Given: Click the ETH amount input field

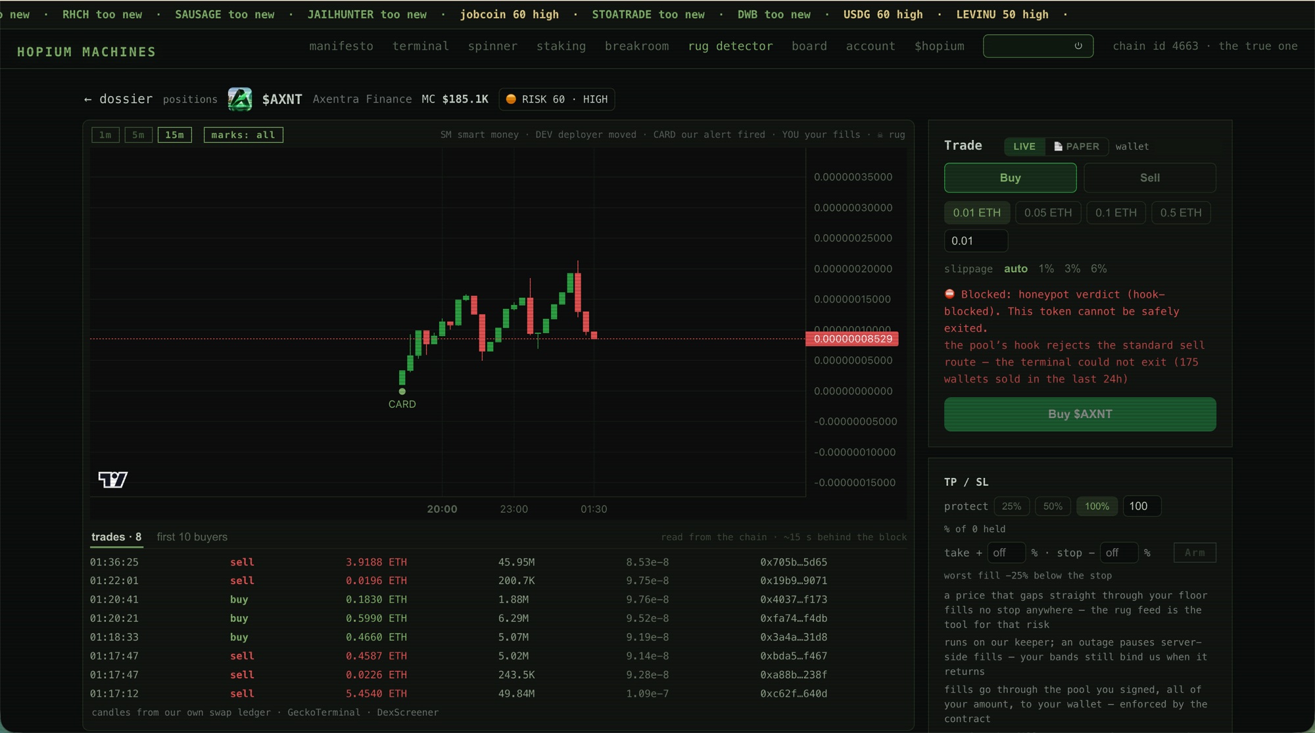Looking at the screenshot, I should 976,241.
